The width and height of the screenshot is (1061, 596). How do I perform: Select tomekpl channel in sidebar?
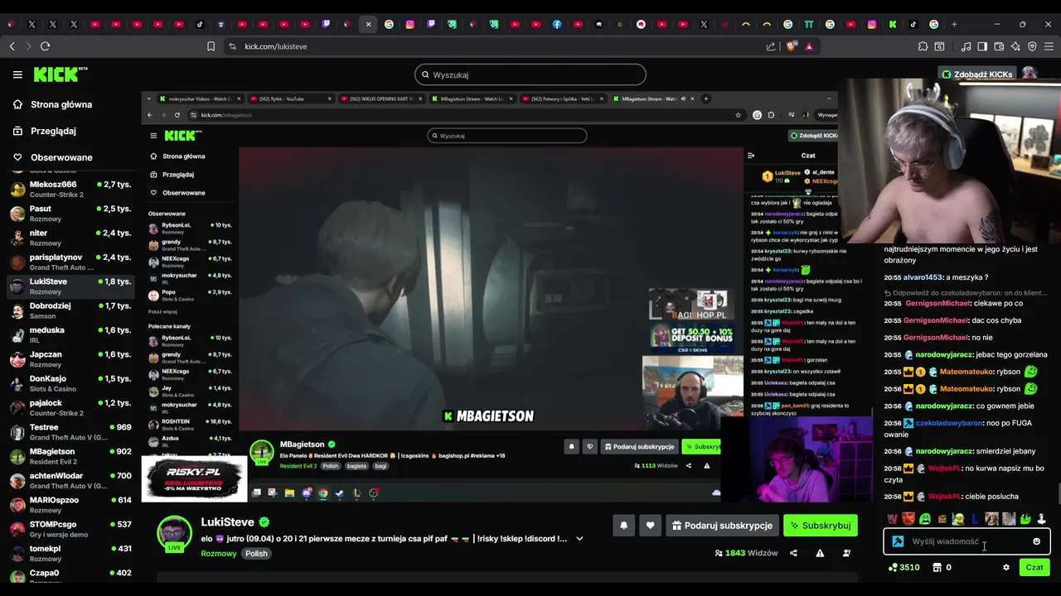pyautogui.click(x=70, y=553)
